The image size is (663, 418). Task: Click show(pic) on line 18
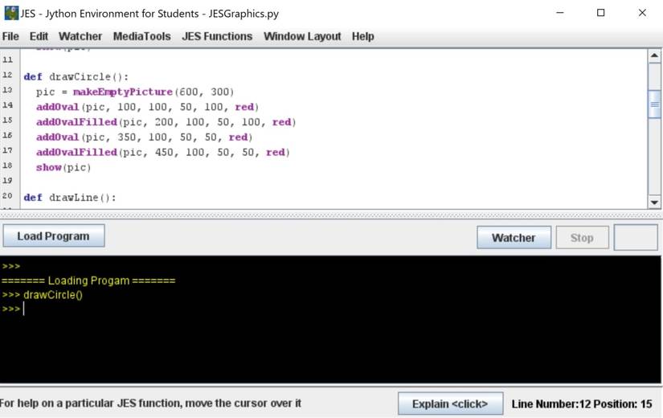coord(63,167)
